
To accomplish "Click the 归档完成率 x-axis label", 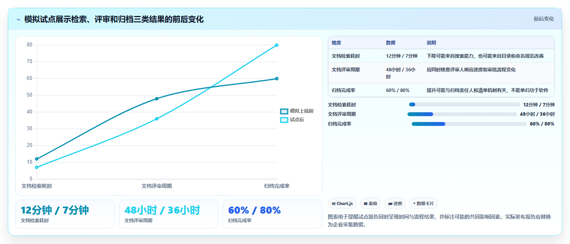I will point(277,186).
